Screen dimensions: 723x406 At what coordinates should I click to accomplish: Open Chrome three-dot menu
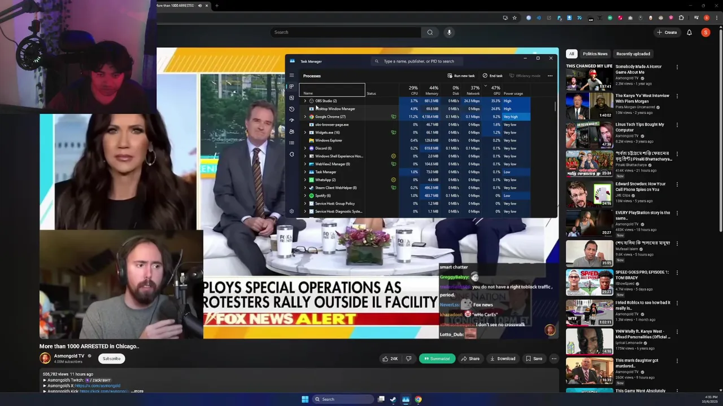point(716,18)
